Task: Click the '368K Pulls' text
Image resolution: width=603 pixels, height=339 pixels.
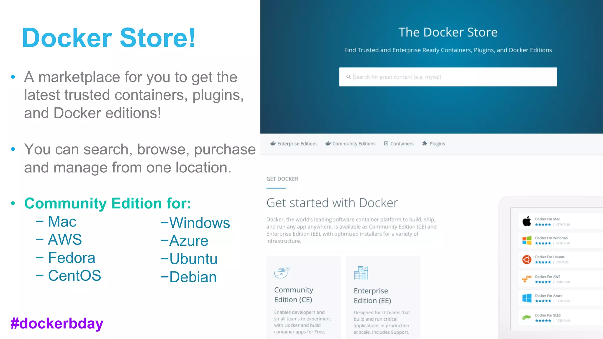Action: [563, 282]
